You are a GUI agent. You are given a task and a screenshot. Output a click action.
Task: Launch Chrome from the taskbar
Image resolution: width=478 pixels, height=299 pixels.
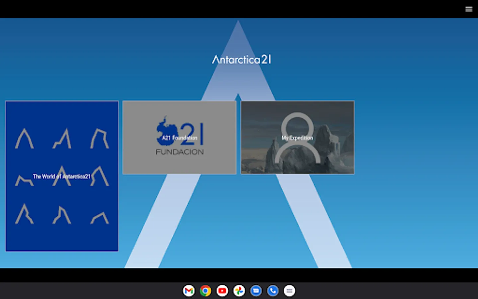pyautogui.click(x=205, y=291)
